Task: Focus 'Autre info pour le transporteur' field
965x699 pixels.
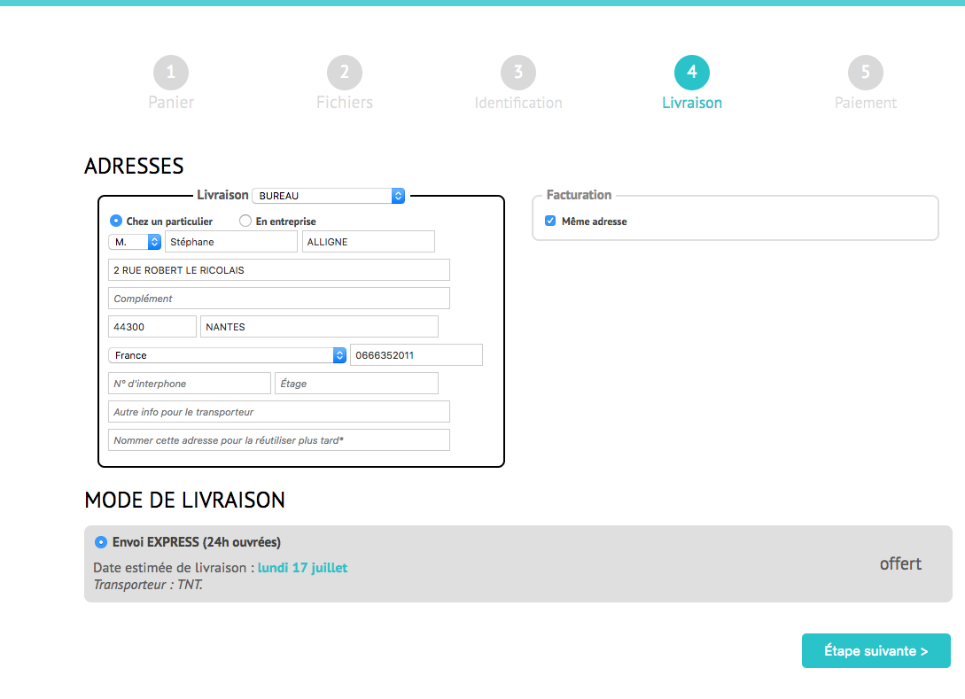Action: (279, 412)
